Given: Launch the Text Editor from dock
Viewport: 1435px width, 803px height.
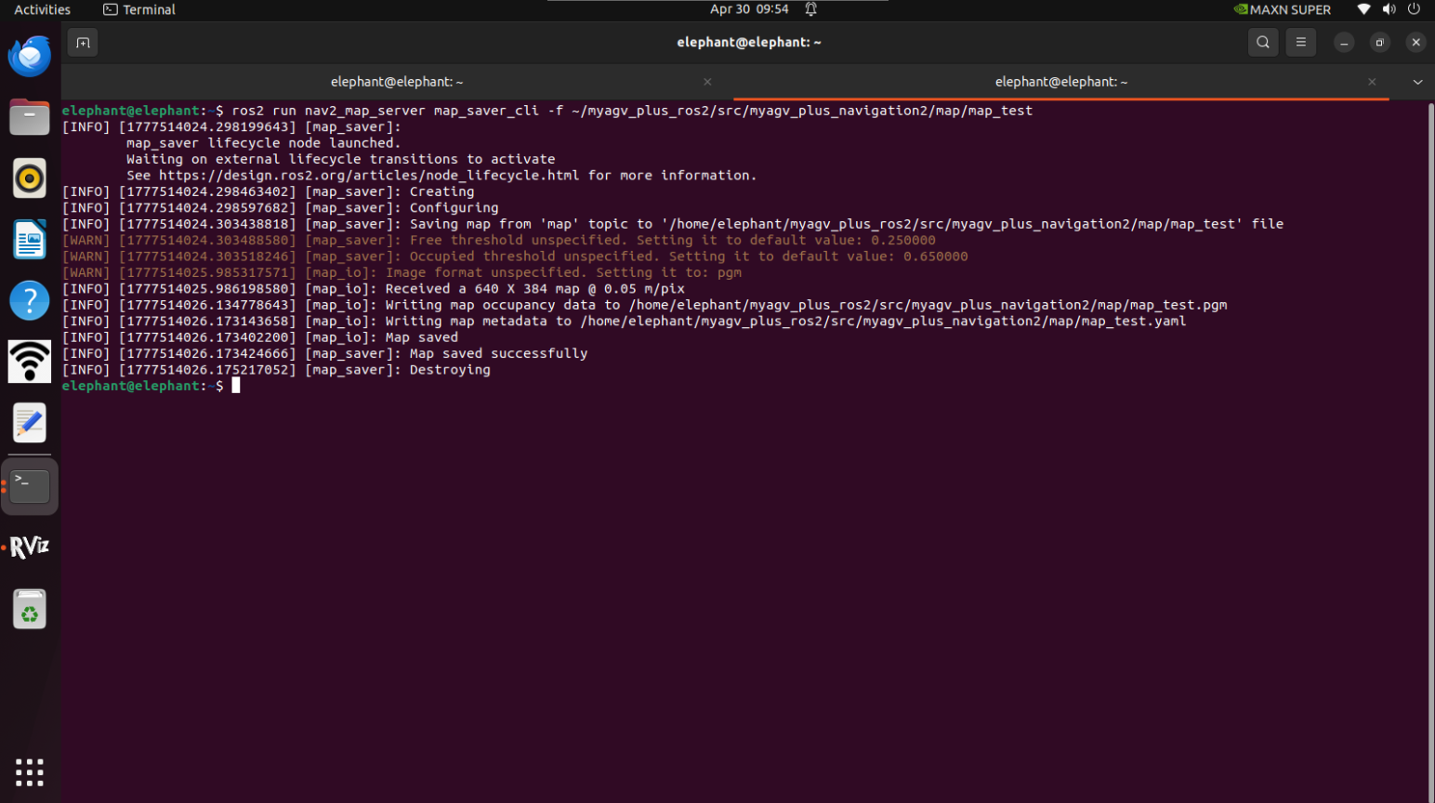Looking at the screenshot, I should tap(30, 423).
